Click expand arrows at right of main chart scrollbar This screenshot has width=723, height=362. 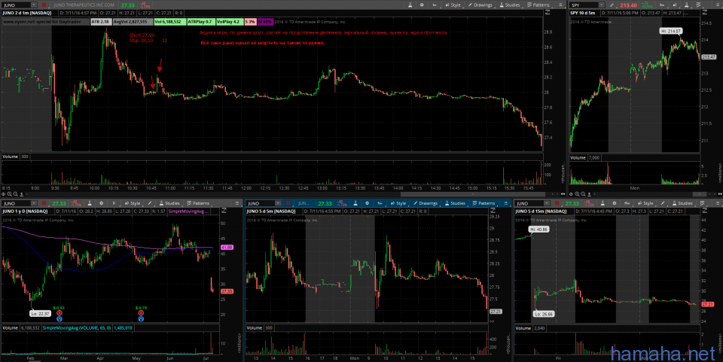(x=563, y=194)
